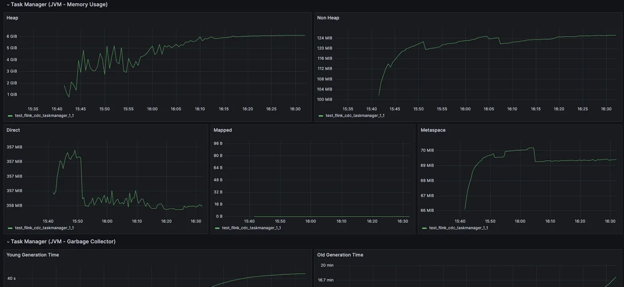Click the 124 MiB axis label in Non Heap
The image size is (624, 287).
(325, 38)
